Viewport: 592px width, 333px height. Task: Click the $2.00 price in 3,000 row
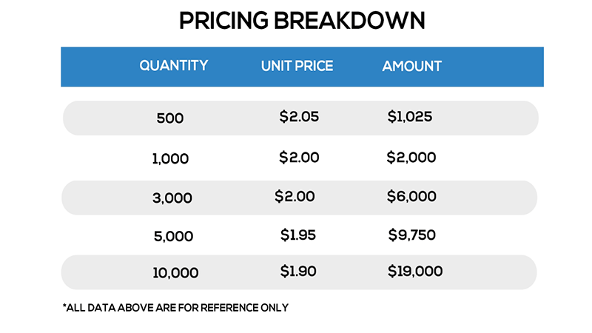point(295,196)
